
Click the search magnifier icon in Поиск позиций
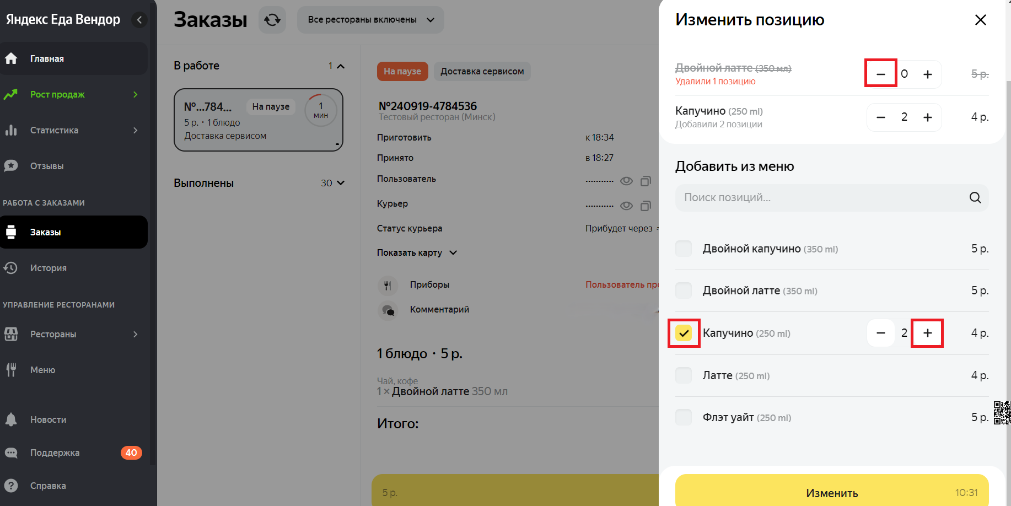point(975,197)
